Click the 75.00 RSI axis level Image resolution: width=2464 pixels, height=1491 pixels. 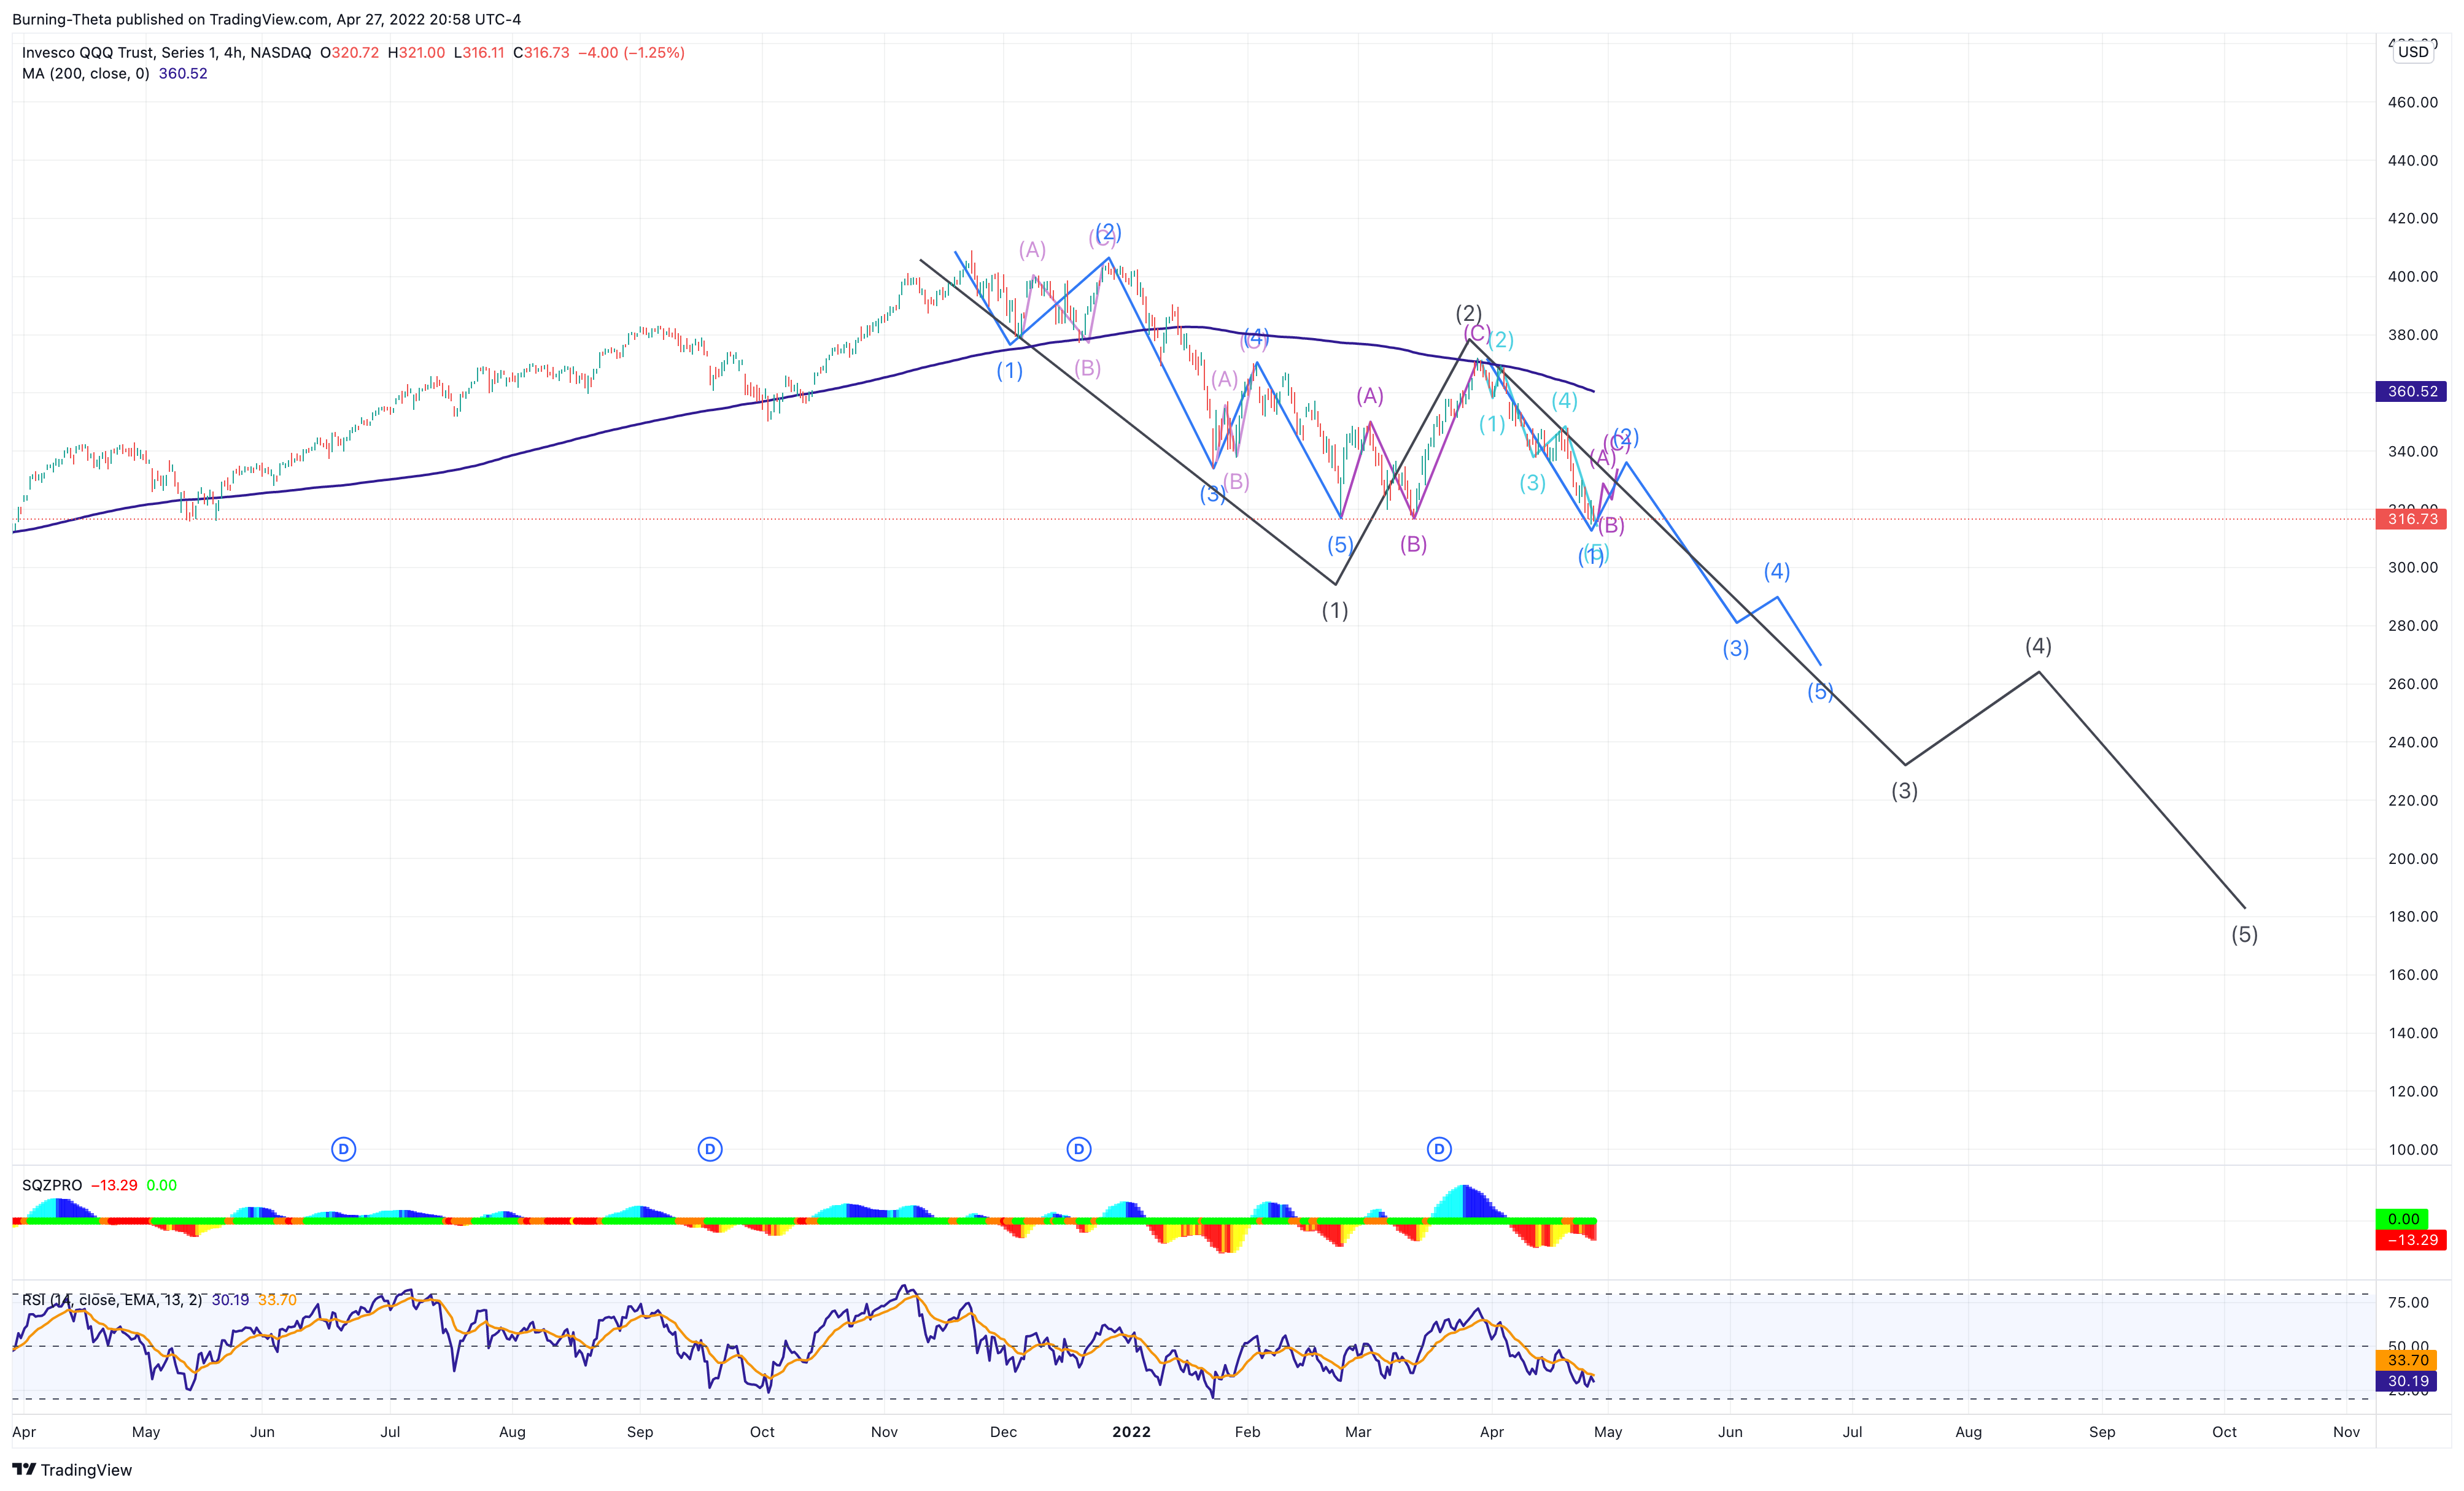click(x=2408, y=1302)
